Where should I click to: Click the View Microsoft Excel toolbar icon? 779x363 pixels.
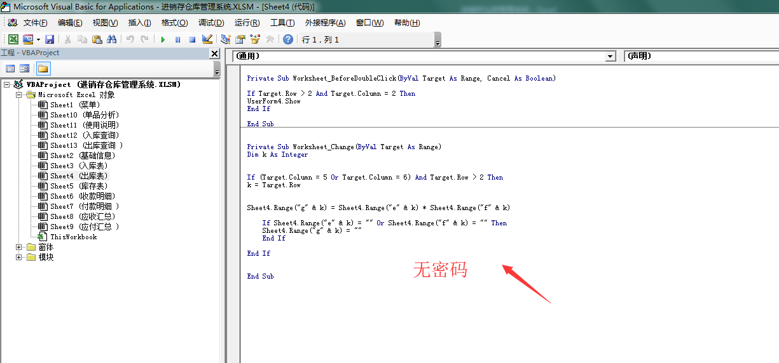click(13, 39)
